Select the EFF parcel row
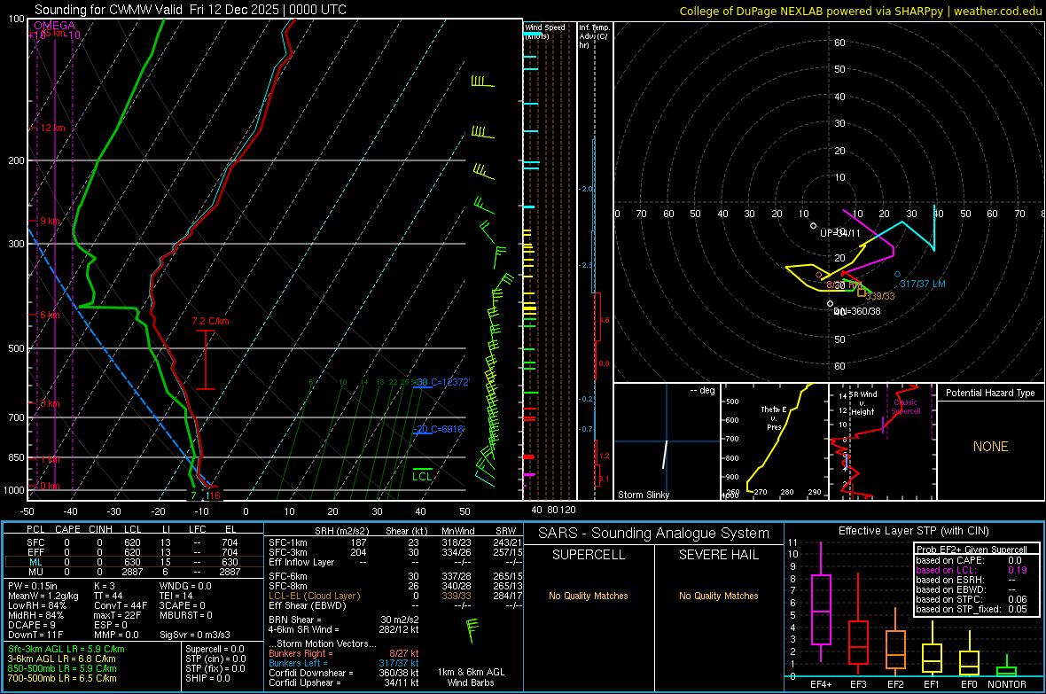The height and width of the screenshot is (694, 1046). click(x=132, y=552)
